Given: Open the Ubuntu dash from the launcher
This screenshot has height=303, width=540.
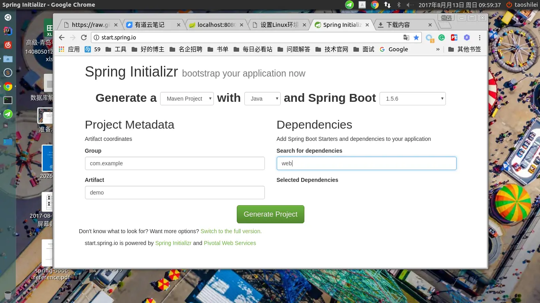Looking at the screenshot, I should click(8, 17).
